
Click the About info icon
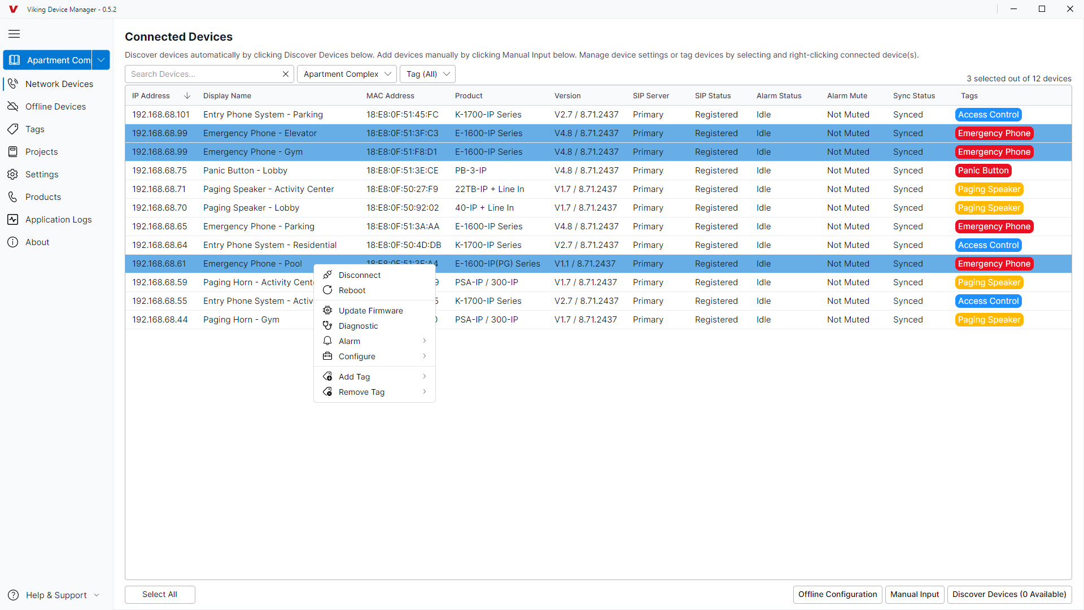point(13,242)
